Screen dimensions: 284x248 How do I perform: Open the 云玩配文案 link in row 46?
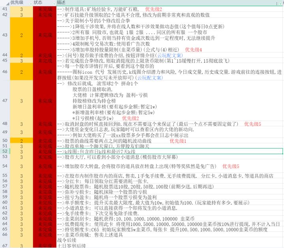pos(149,78)
